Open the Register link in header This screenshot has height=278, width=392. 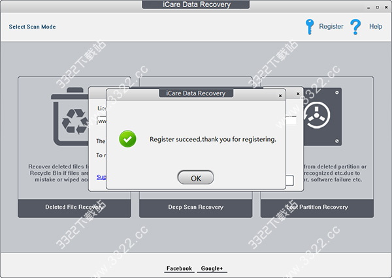pos(331,27)
